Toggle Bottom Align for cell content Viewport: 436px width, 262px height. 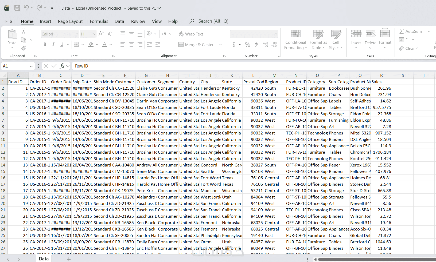click(140, 34)
